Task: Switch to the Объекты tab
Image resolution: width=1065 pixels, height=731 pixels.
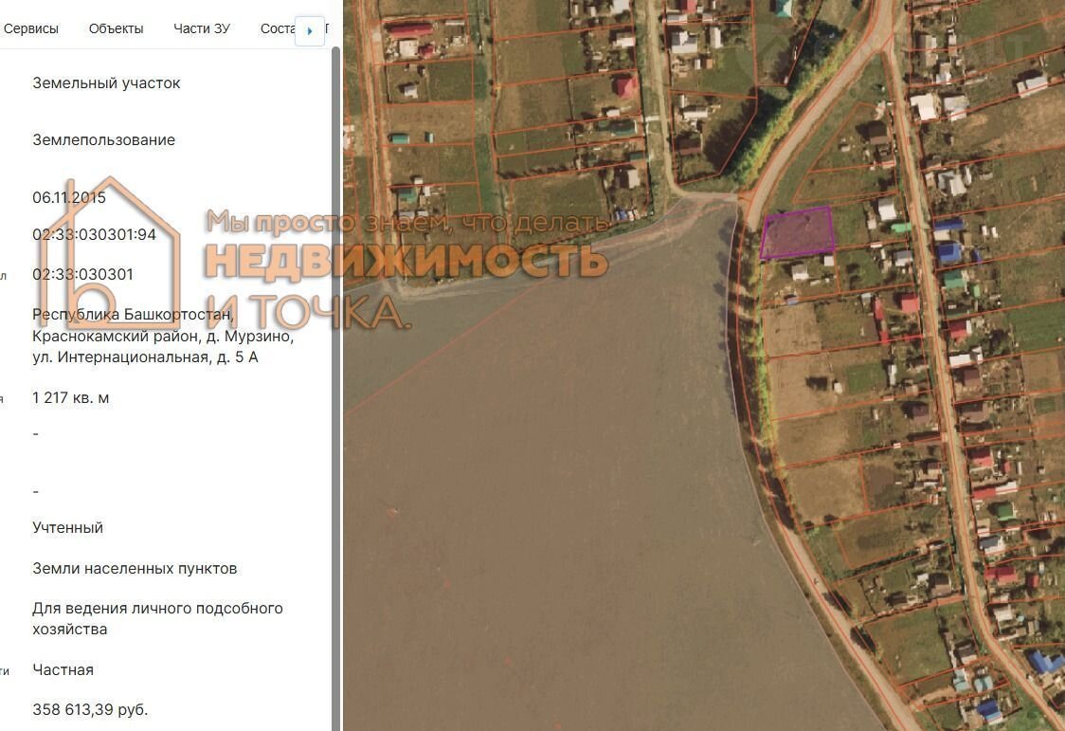Action: (116, 28)
